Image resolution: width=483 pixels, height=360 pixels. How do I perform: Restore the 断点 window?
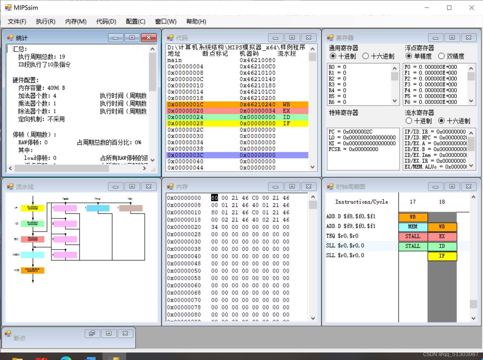pos(92,333)
